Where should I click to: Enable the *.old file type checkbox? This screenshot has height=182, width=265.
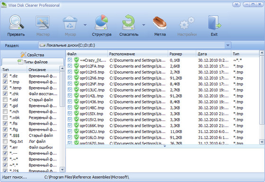pyautogui.click(x=5, y=99)
